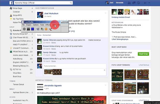Open Teman Dekat list
160x104 pixels.
coord(18,84)
